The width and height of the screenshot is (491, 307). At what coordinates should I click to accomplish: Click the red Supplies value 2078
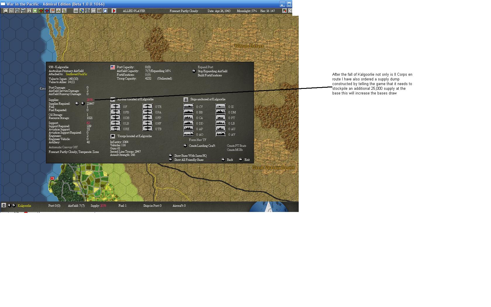(90, 100)
